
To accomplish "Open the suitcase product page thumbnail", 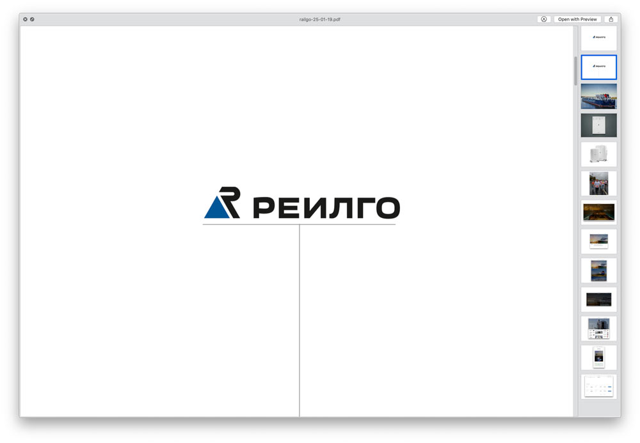I will (598, 154).
